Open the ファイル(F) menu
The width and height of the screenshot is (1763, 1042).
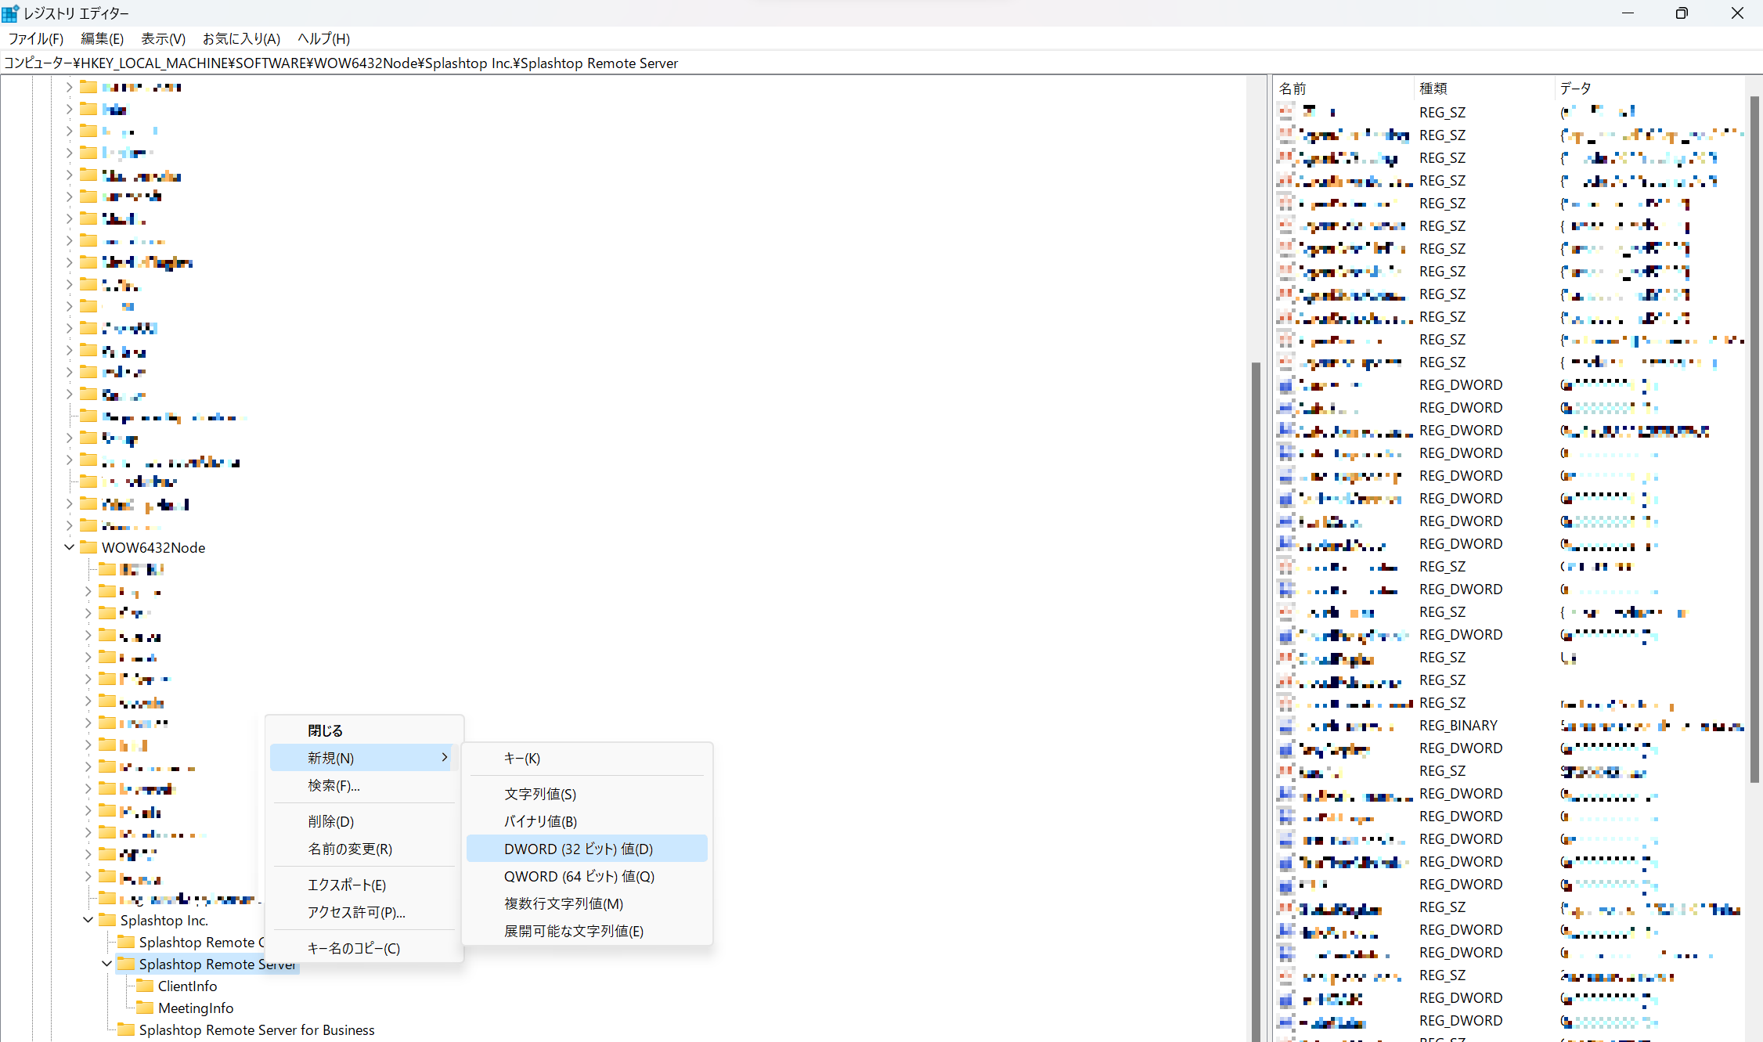[x=35, y=38]
